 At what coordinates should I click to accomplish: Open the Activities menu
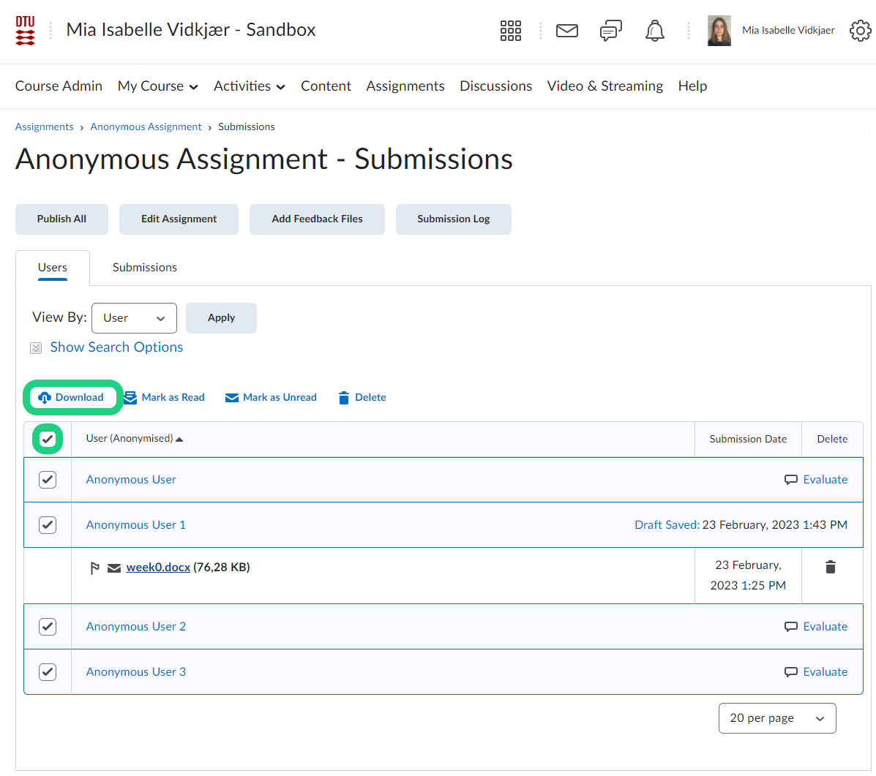[249, 86]
